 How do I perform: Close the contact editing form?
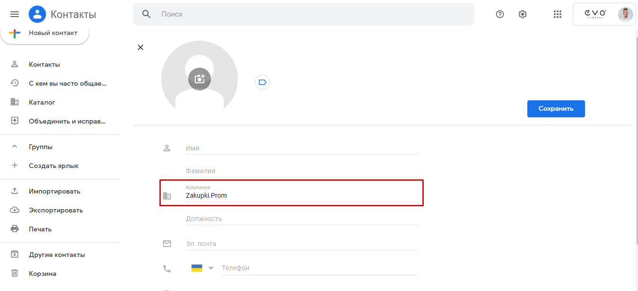140,47
